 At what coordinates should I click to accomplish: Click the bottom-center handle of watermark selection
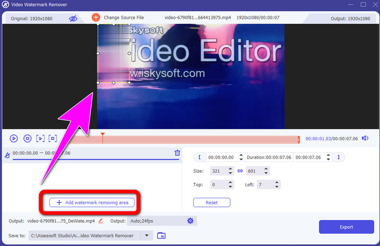click(x=113, y=83)
